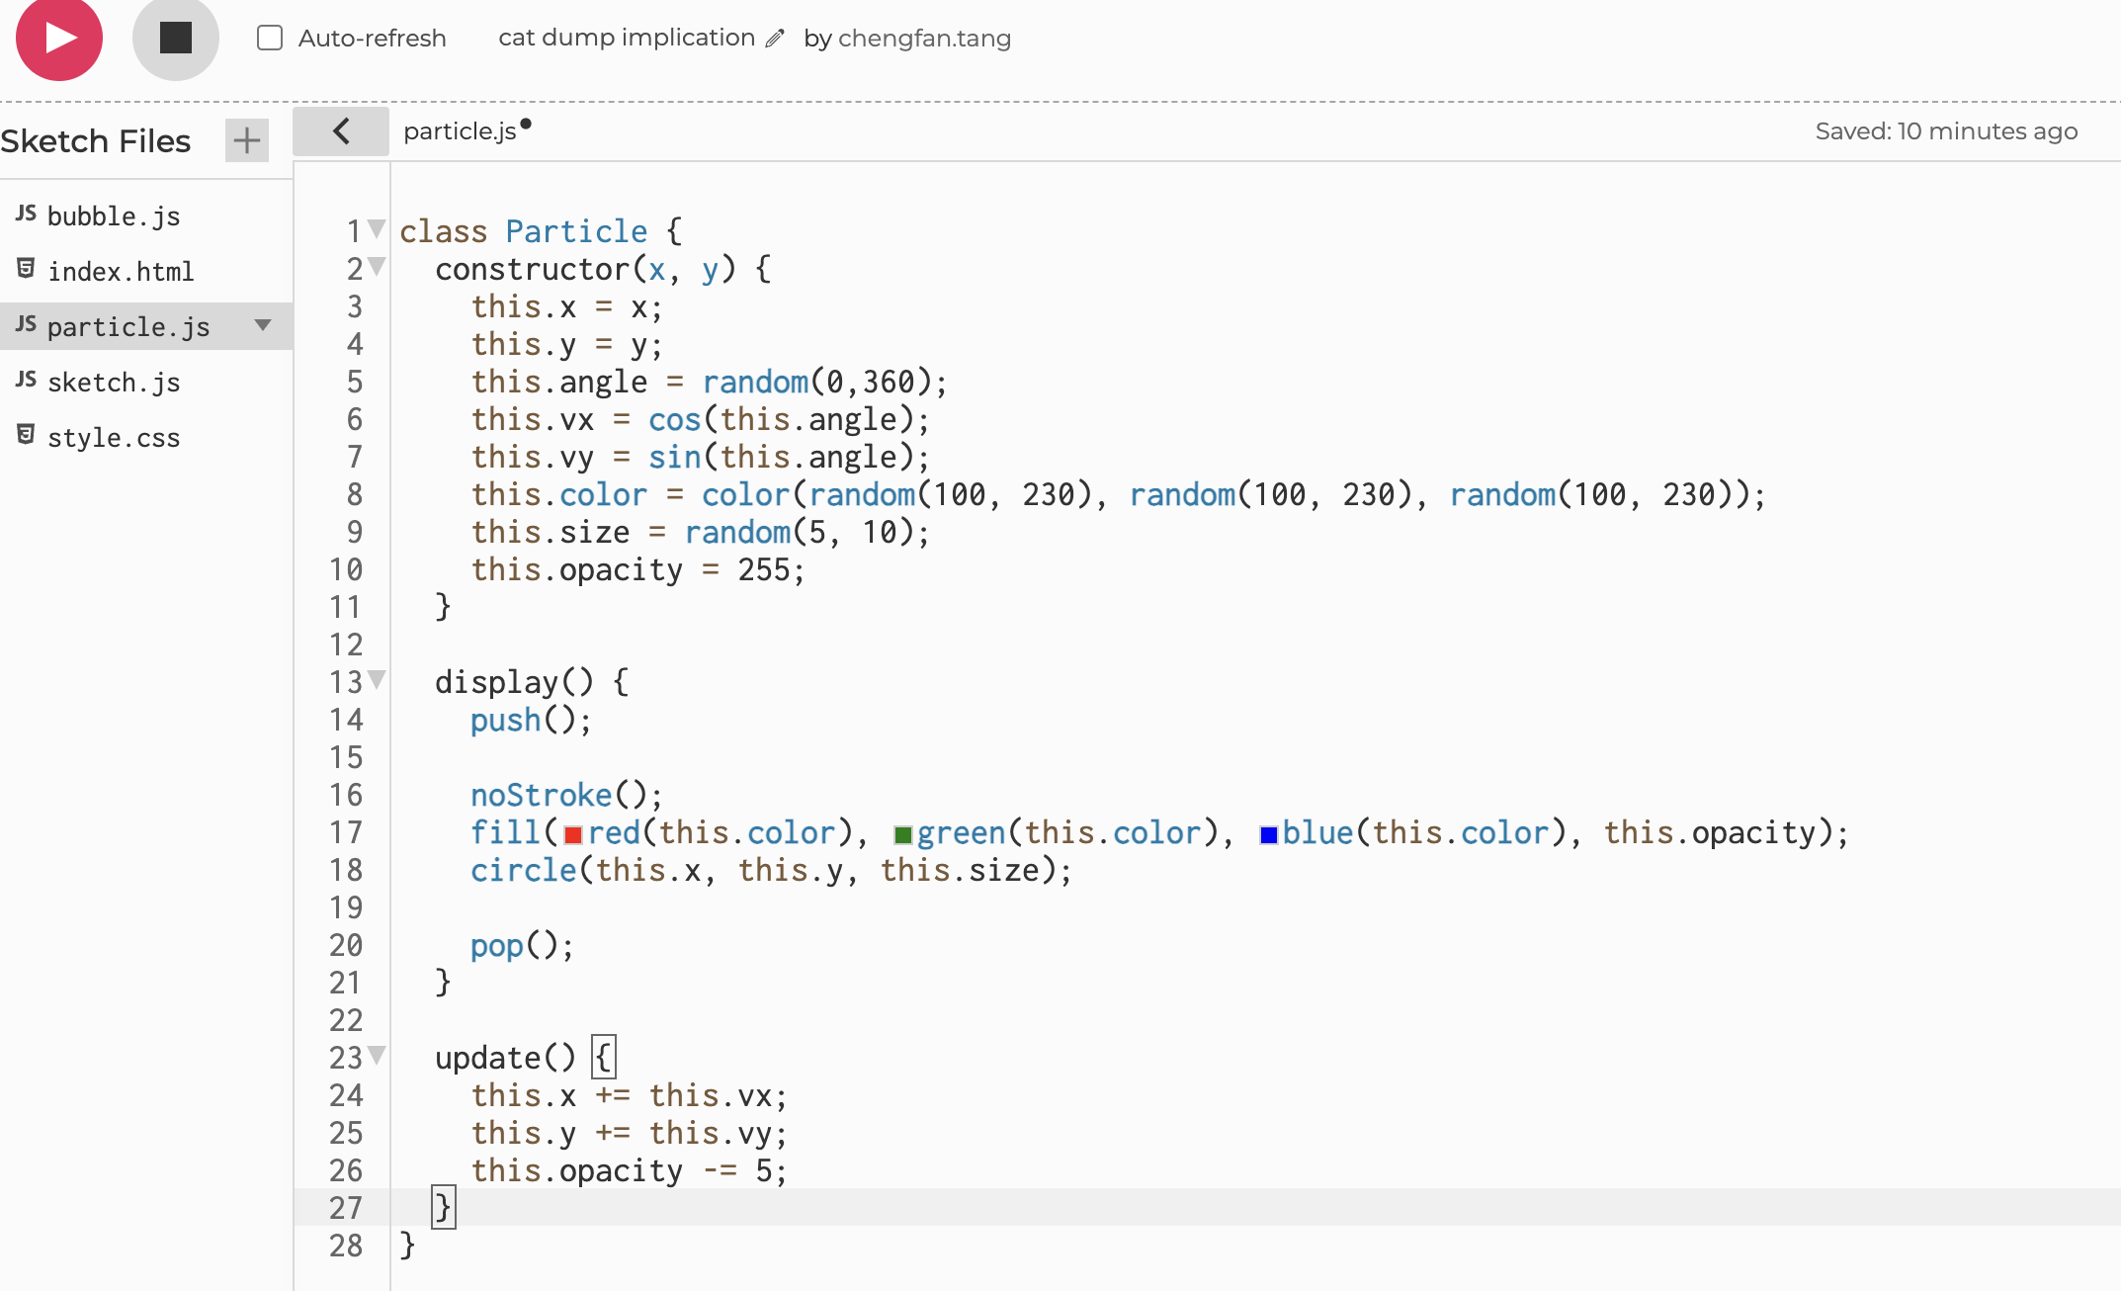Click 'this.x += this.vx;' on line 24
Image resolution: width=2121 pixels, height=1291 pixels.
tap(629, 1096)
